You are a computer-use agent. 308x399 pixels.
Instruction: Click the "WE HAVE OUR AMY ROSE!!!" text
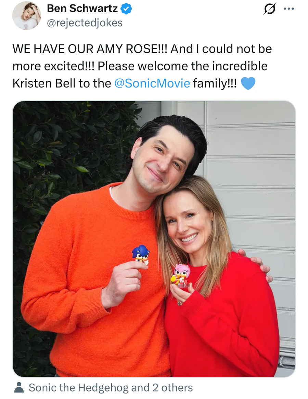[x=90, y=49]
